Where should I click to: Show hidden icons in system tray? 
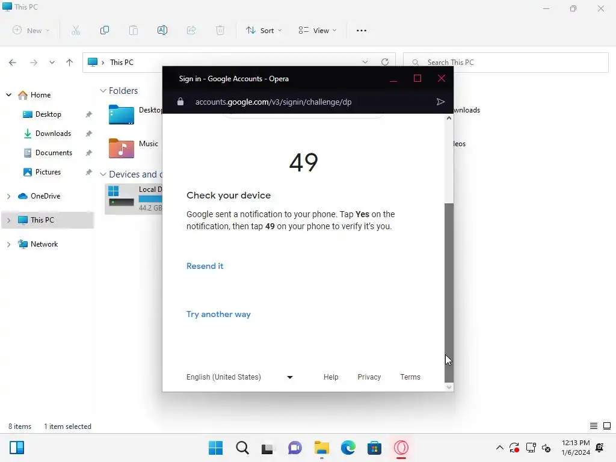(500, 448)
